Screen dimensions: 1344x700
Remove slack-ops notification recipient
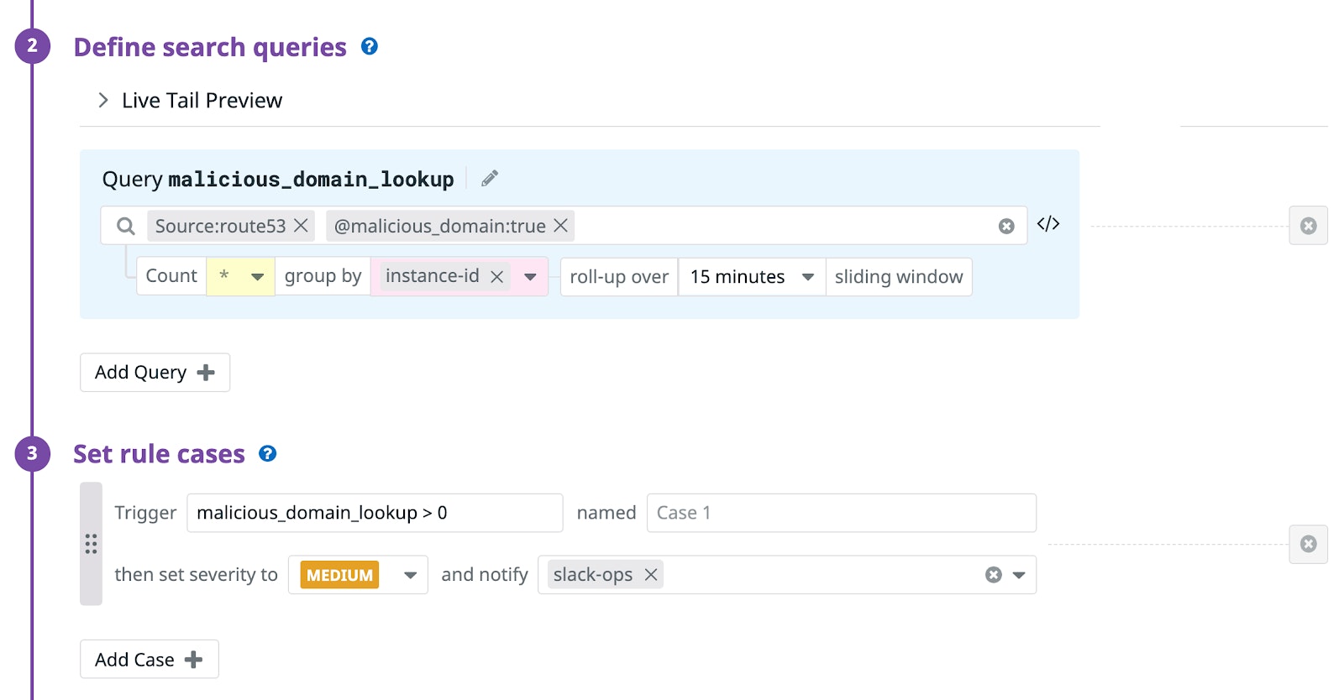click(650, 575)
